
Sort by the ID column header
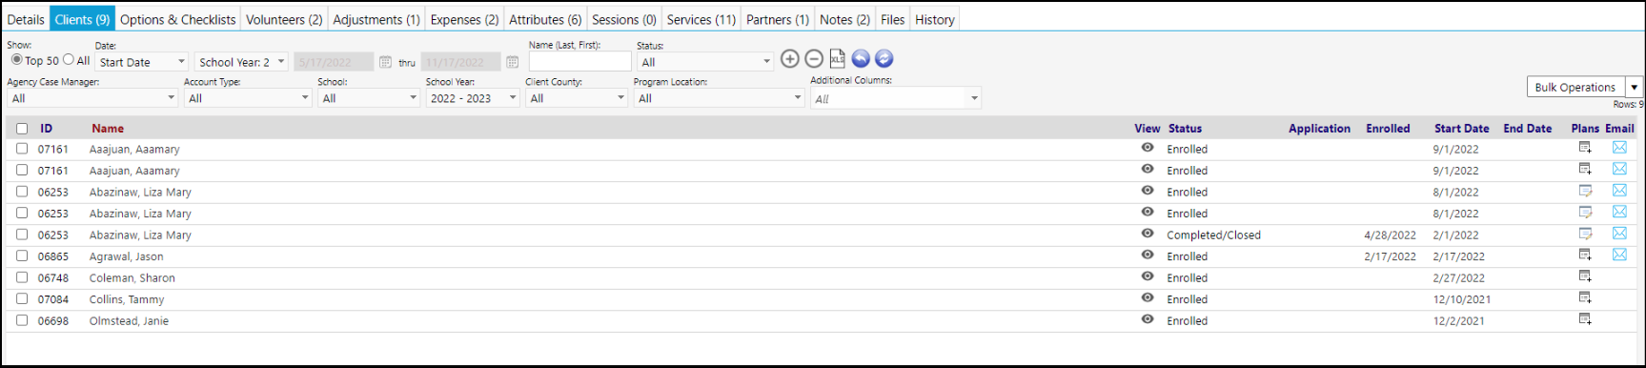47,129
